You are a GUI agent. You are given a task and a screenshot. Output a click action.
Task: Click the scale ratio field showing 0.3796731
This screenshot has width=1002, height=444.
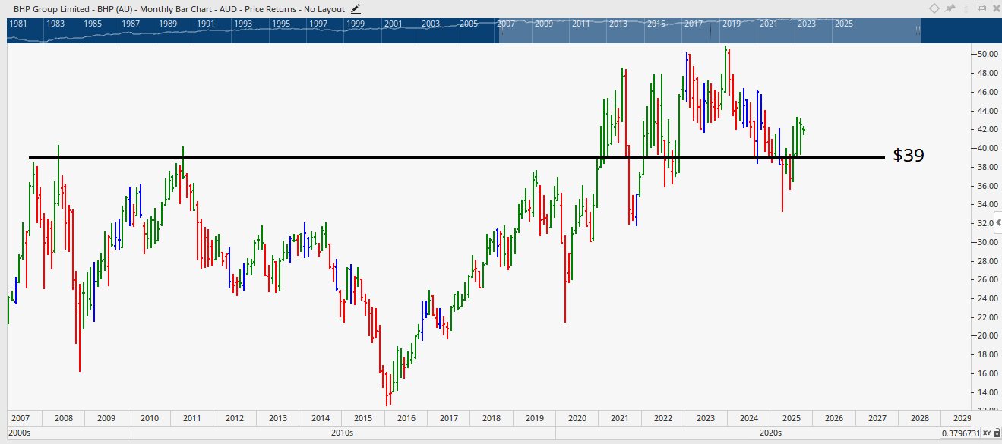[x=960, y=433]
